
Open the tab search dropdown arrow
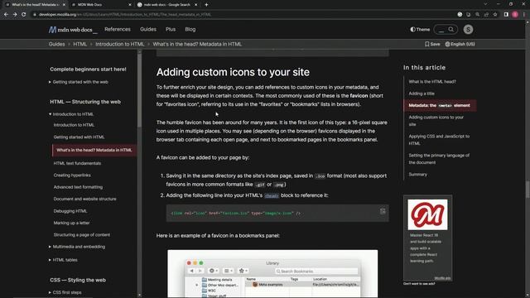point(485,4)
